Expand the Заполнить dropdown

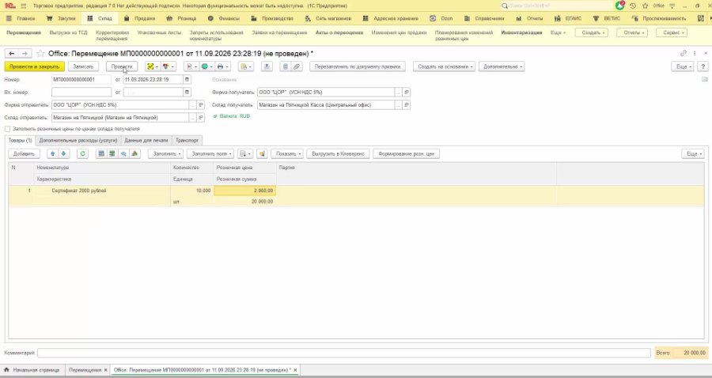[166, 154]
